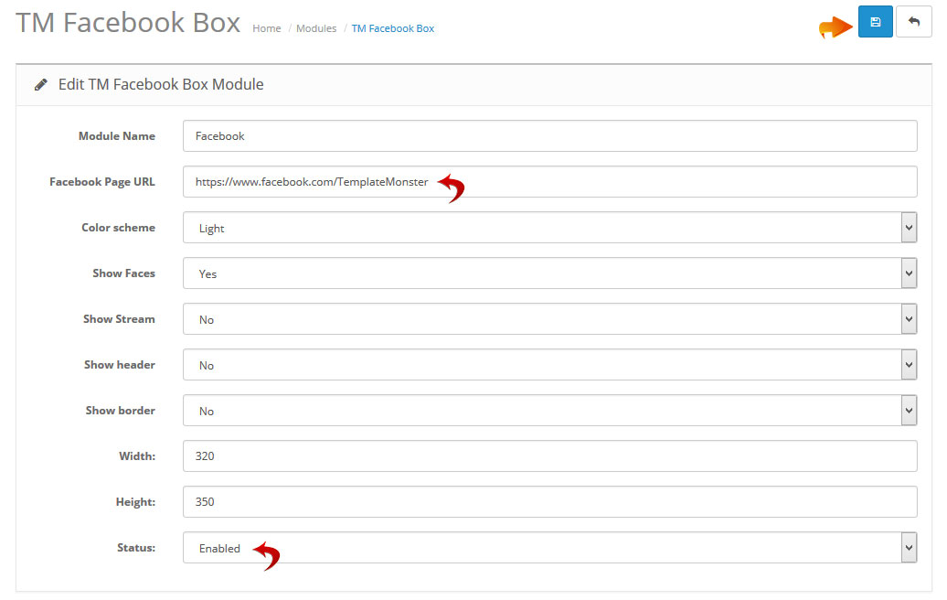Click the Facebook Page URL label

102,182
